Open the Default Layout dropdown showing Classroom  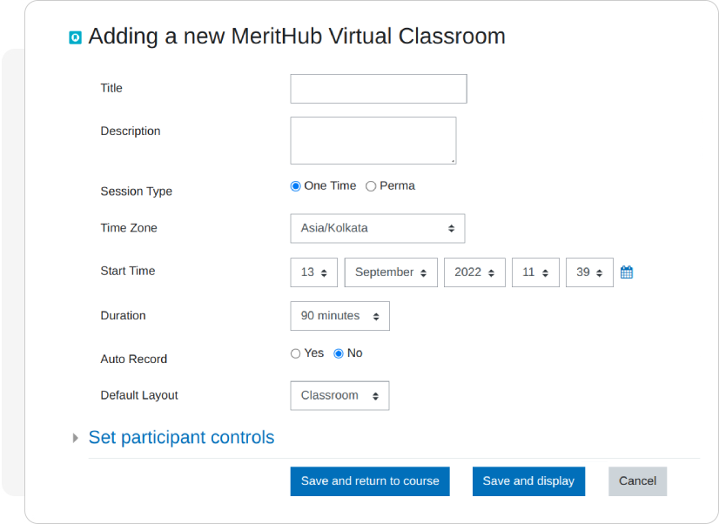339,396
